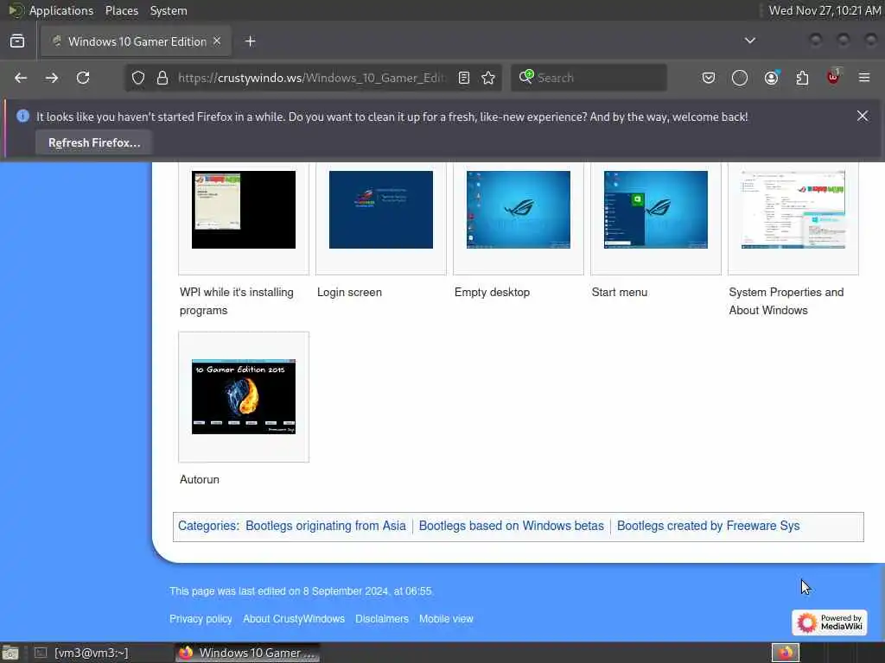Screen dimensions: 885x663
Task: Open tracking protection shield icon
Action: click(x=138, y=78)
